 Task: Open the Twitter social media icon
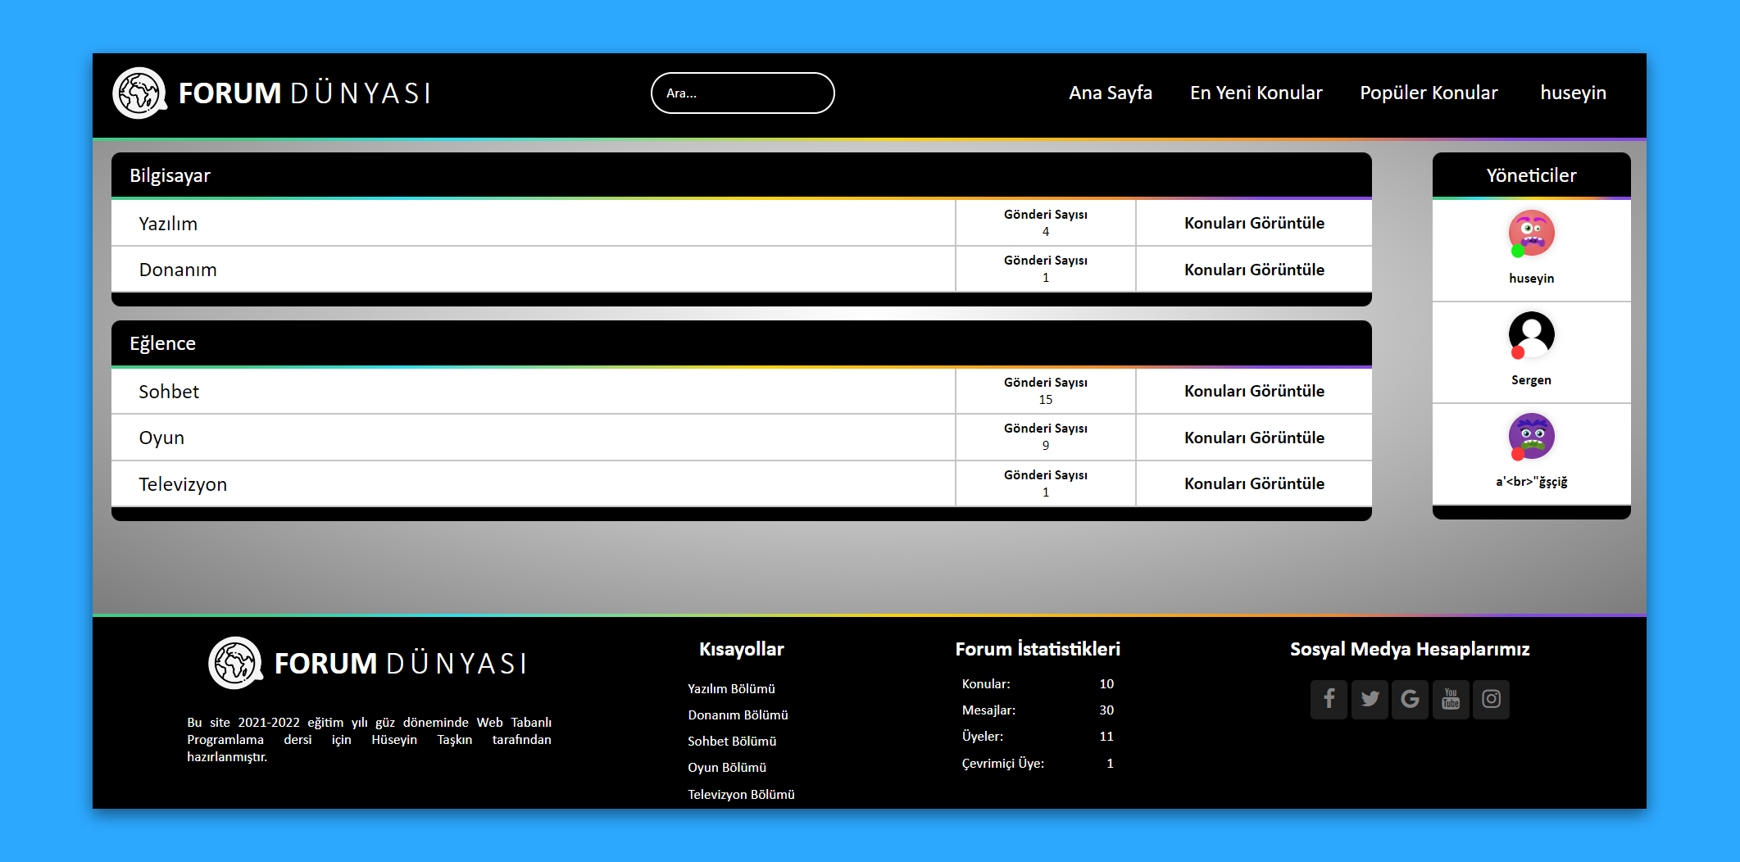click(x=1370, y=699)
